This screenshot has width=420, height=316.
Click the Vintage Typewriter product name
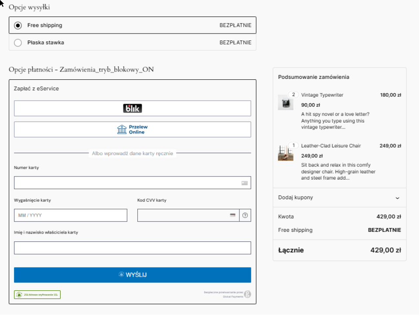(x=322, y=95)
